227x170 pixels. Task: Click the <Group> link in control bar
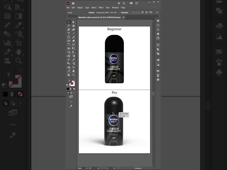92,13
